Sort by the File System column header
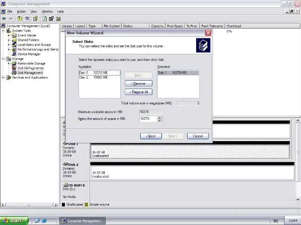The width and height of the screenshot is (301, 225). pyautogui.click(x=112, y=26)
